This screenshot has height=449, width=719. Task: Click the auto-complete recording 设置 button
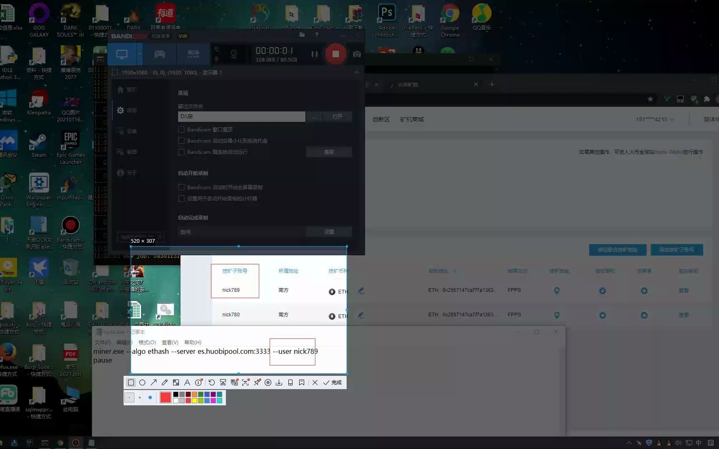pyautogui.click(x=329, y=232)
